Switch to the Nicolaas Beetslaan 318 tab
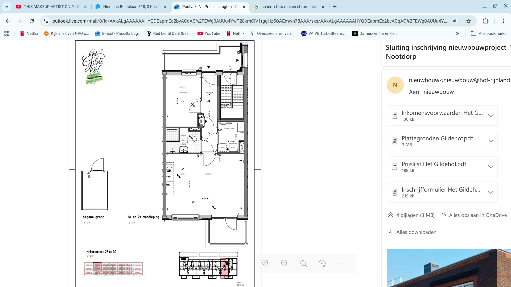511x287 pixels. click(x=131, y=7)
